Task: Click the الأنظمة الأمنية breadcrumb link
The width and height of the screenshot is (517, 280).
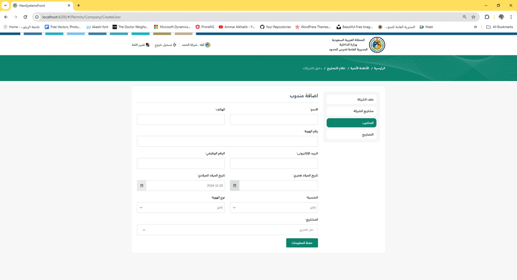Action: (359, 68)
